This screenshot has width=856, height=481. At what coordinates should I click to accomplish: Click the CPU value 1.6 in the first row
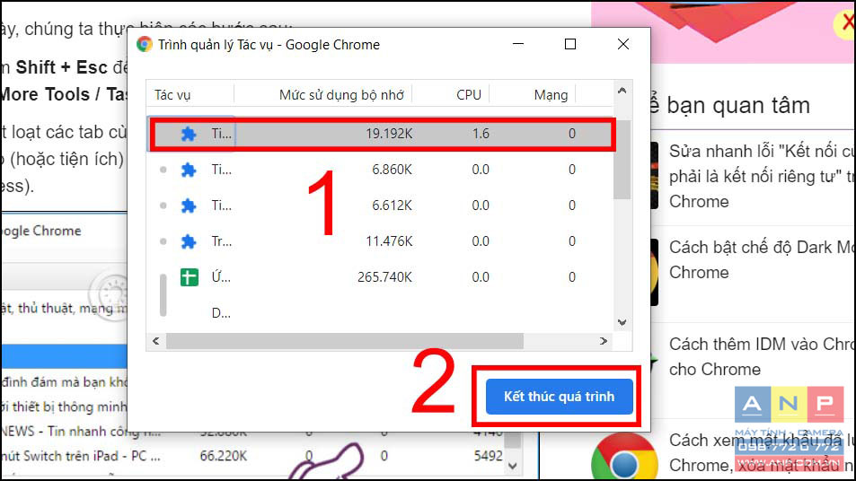coord(481,134)
